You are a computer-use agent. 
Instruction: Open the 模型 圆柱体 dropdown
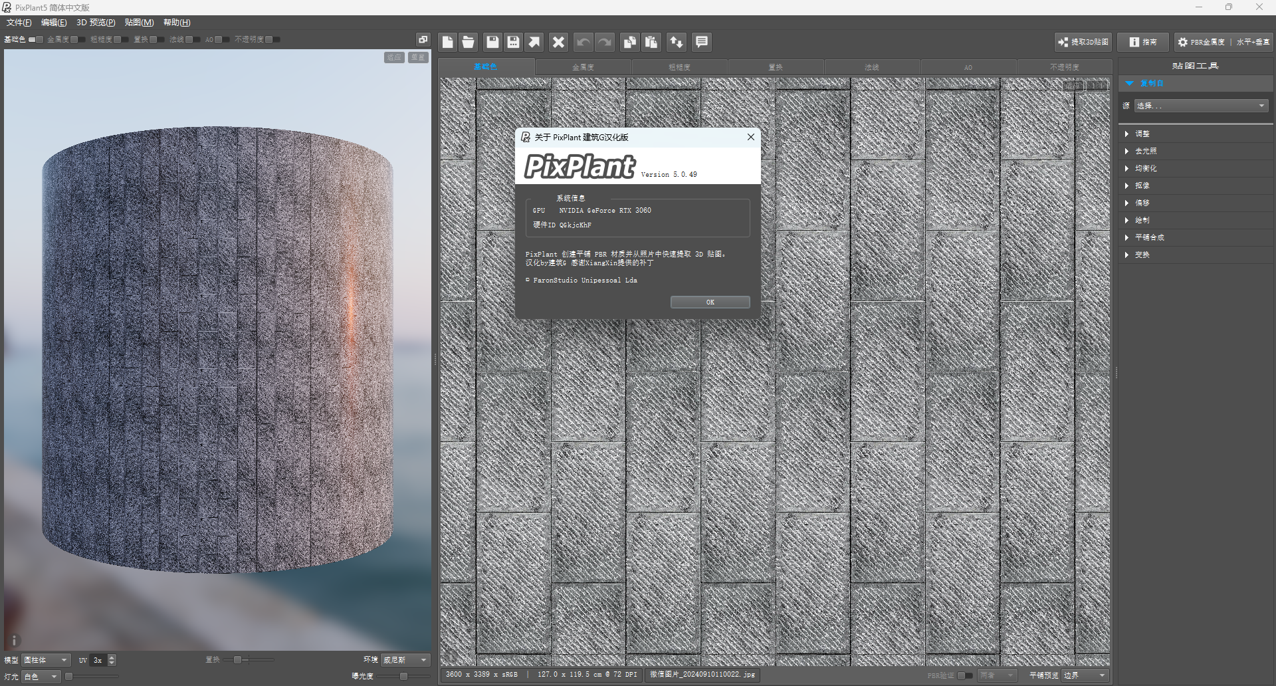coord(46,660)
